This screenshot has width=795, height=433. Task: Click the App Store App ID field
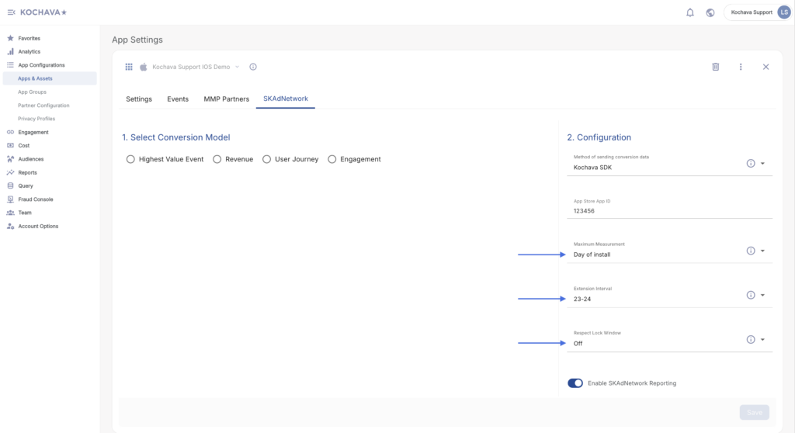(668, 210)
